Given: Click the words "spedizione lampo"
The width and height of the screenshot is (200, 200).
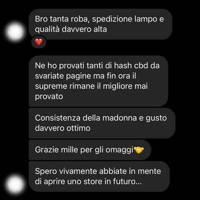Looking at the screenshot, I should coord(124,19).
